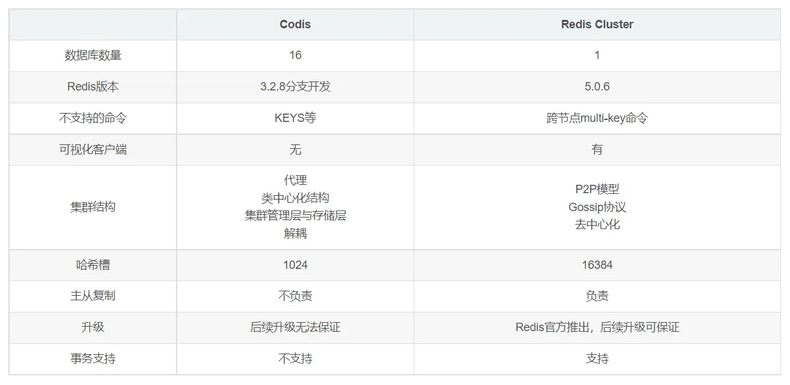Click the KEYS等 cell
This screenshot has height=385, width=790.
pyautogui.click(x=295, y=118)
